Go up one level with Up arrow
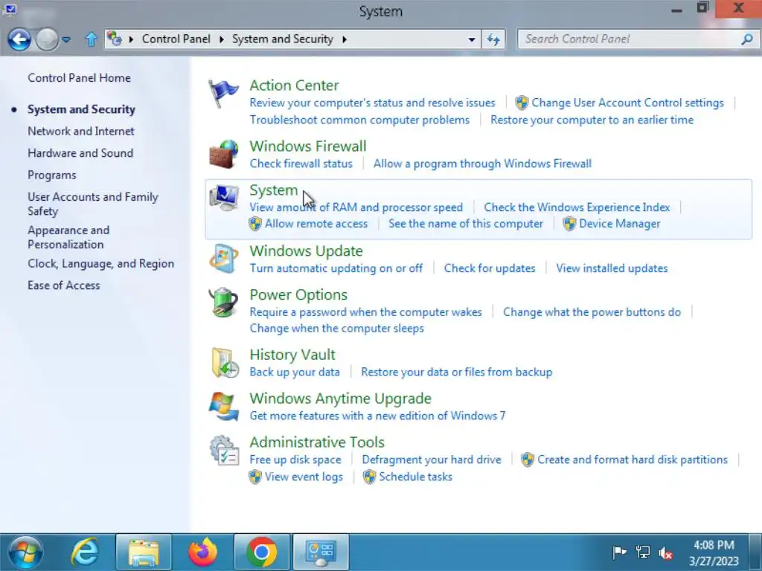The image size is (762, 571). click(91, 39)
